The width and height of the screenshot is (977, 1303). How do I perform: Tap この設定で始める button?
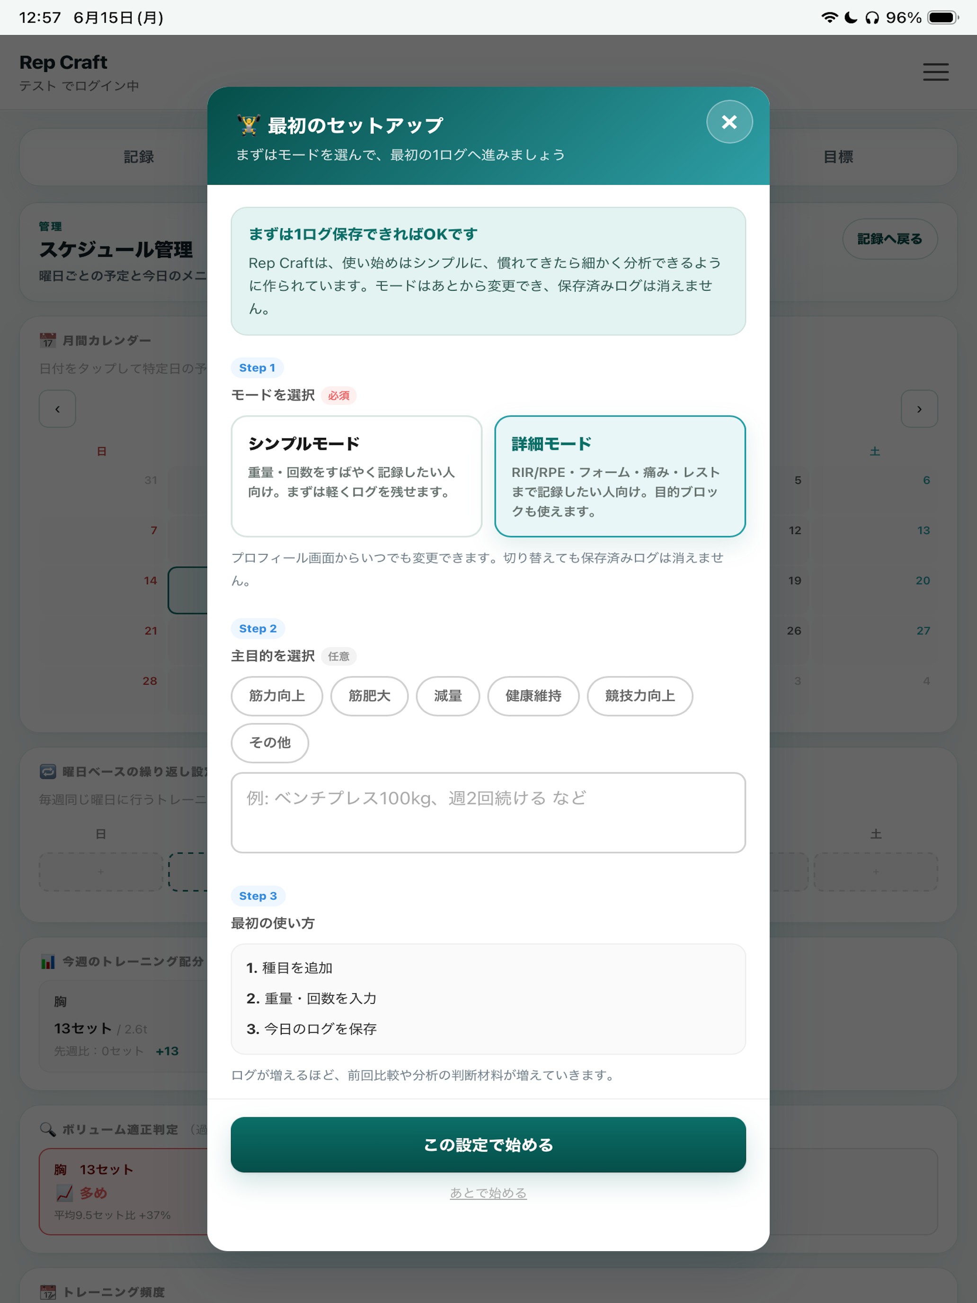488,1144
